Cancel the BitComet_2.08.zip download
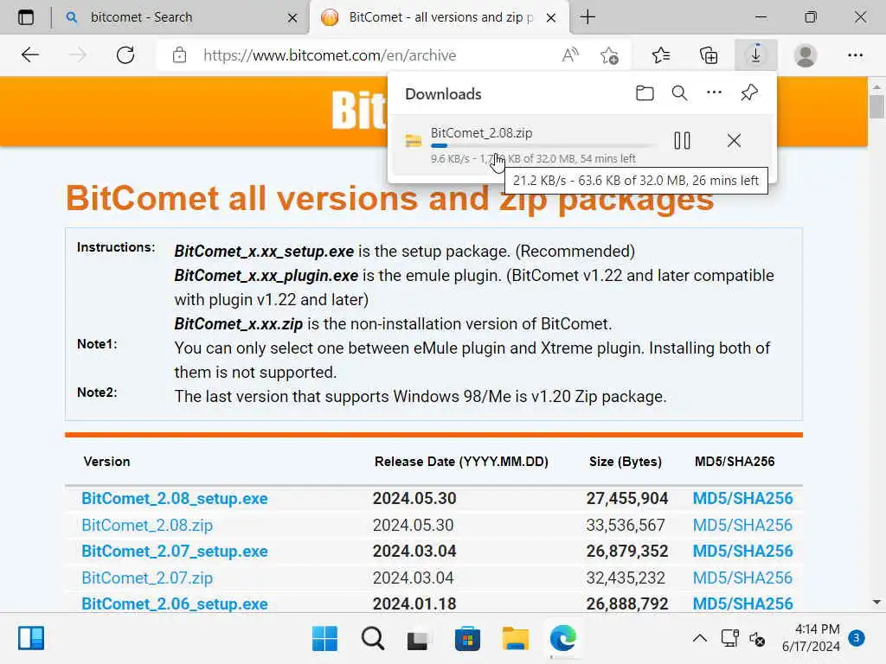Screen dimensions: 886x664 [734, 141]
